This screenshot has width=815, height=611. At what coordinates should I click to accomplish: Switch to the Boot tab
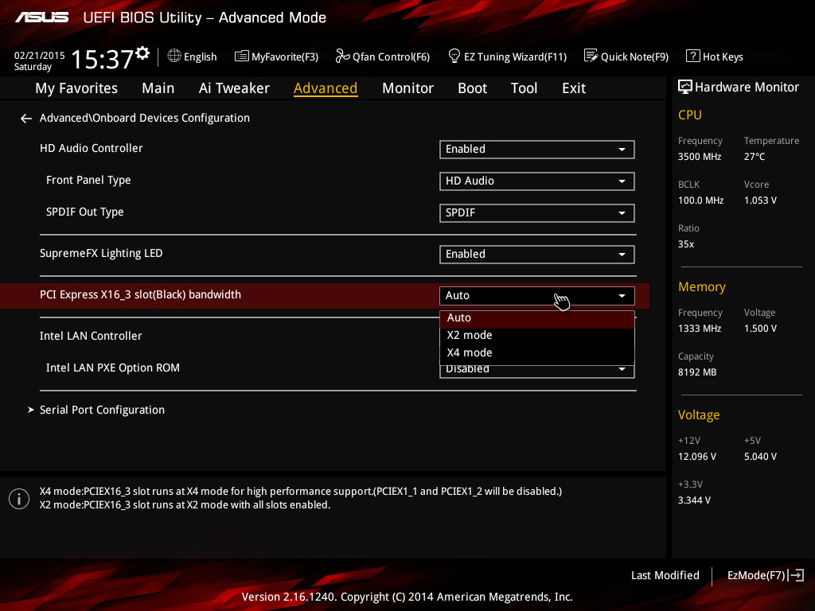[x=473, y=88]
